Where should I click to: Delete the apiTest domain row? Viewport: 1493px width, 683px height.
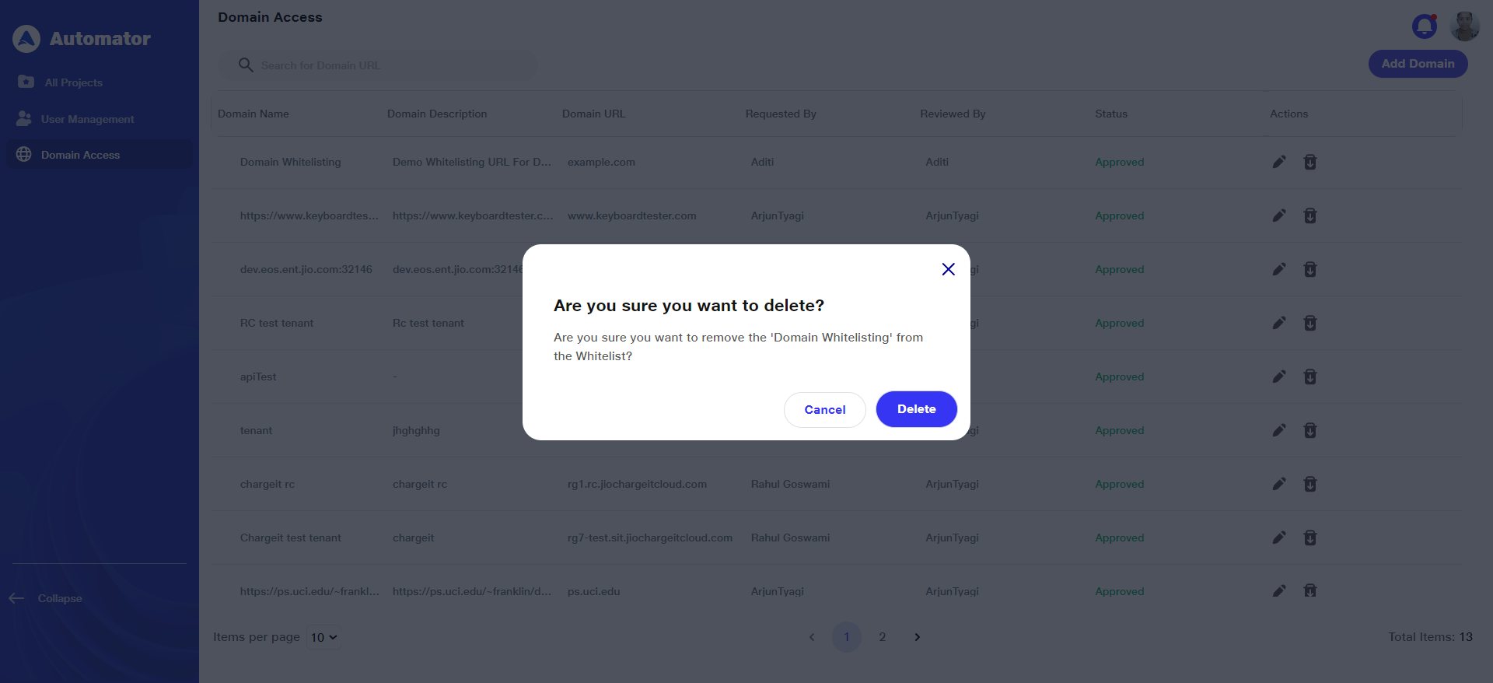pos(1310,377)
